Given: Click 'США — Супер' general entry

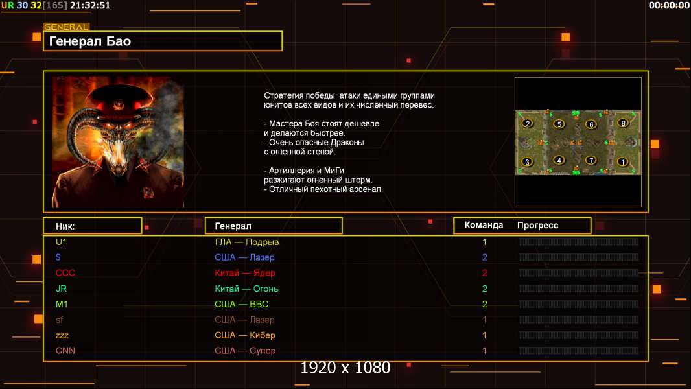Looking at the screenshot, I should [x=245, y=351].
